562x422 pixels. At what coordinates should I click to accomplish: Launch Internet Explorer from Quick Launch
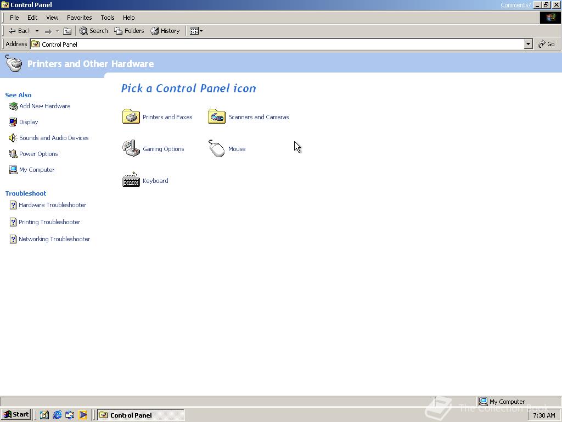pyautogui.click(x=57, y=415)
